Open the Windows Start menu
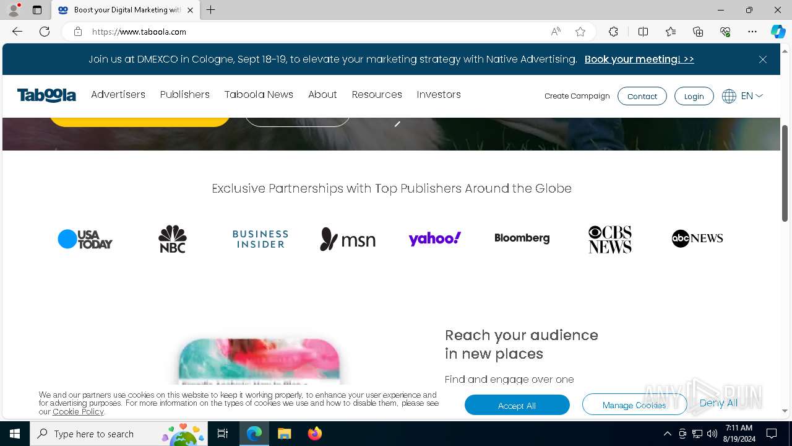The image size is (792, 446). 15,434
